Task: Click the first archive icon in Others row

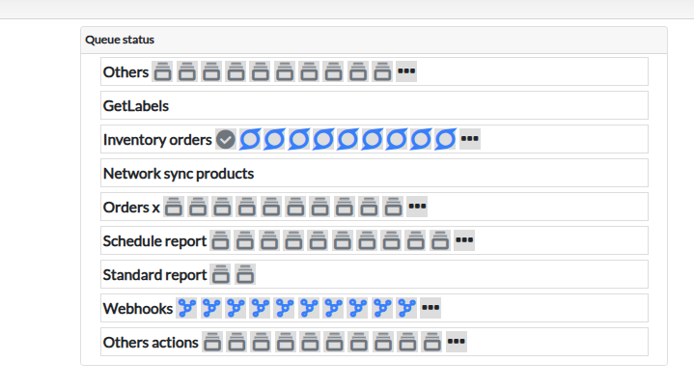Action: click(163, 71)
